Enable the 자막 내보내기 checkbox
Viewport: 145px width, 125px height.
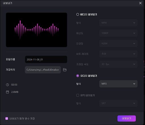(x=78, y=95)
